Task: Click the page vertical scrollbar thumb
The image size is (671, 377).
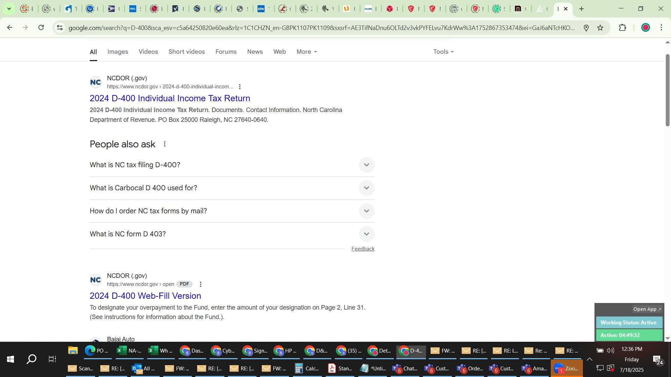Action: (x=668, y=90)
